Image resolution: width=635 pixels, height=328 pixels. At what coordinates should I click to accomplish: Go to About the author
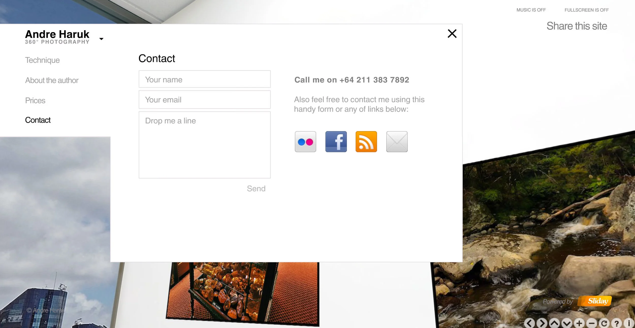(x=52, y=80)
